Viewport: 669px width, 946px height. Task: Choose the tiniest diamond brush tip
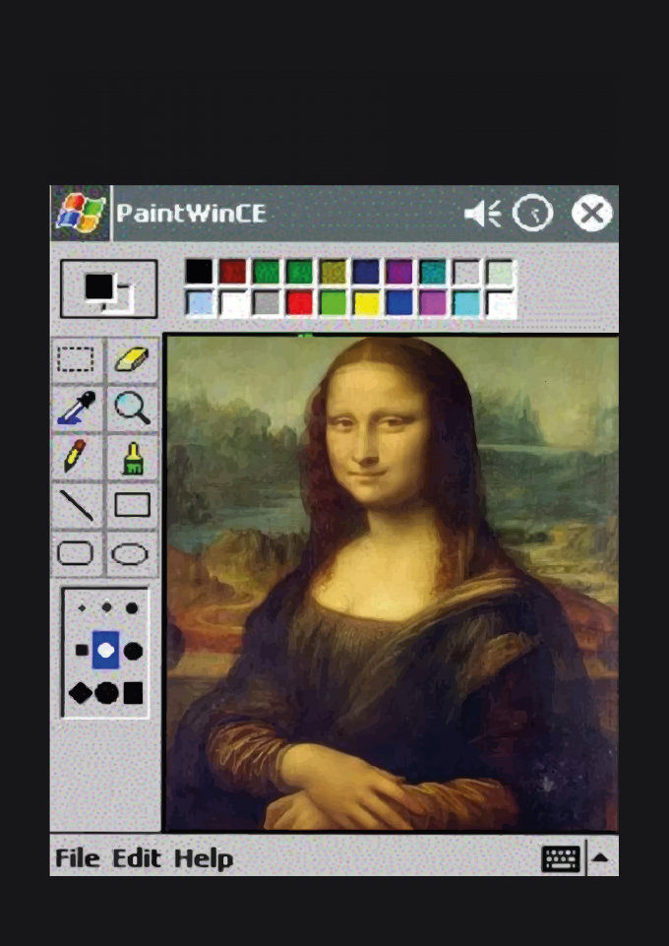coord(82,608)
